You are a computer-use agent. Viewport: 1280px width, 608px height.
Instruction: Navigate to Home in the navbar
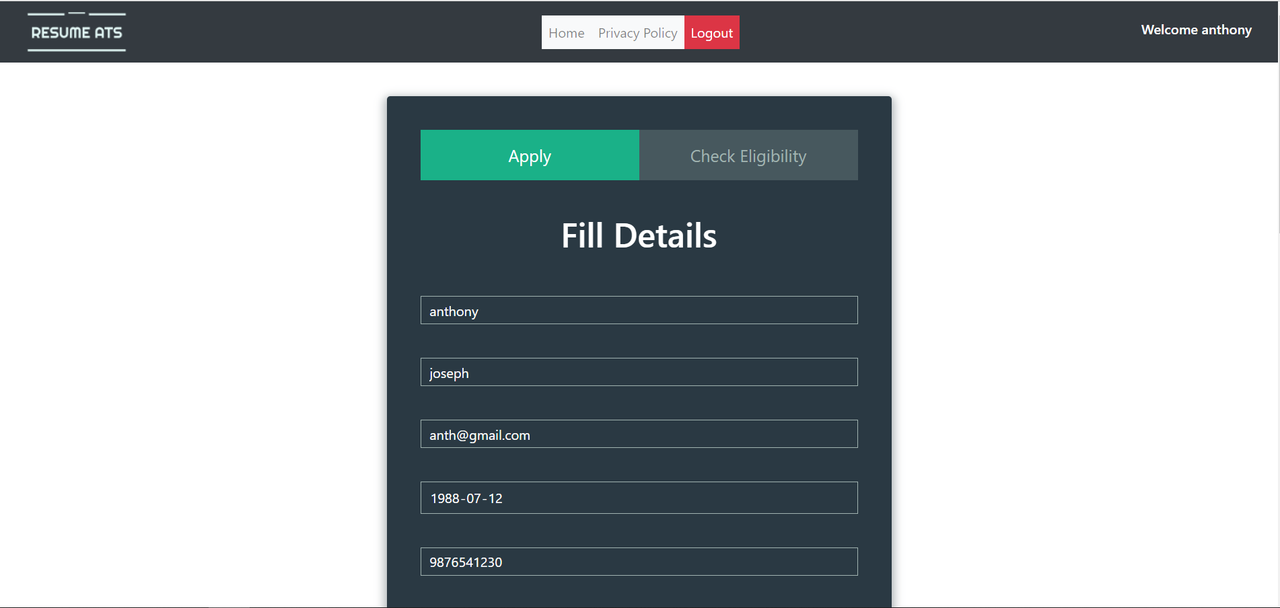click(566, 32)
